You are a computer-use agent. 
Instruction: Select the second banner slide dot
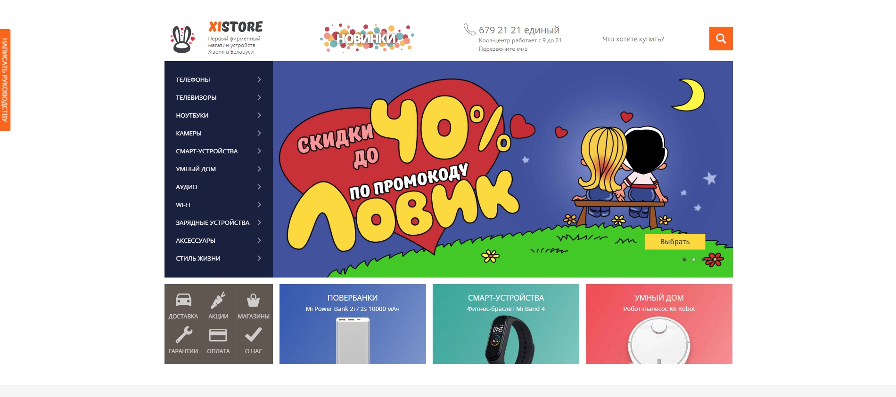pos(694,260)
